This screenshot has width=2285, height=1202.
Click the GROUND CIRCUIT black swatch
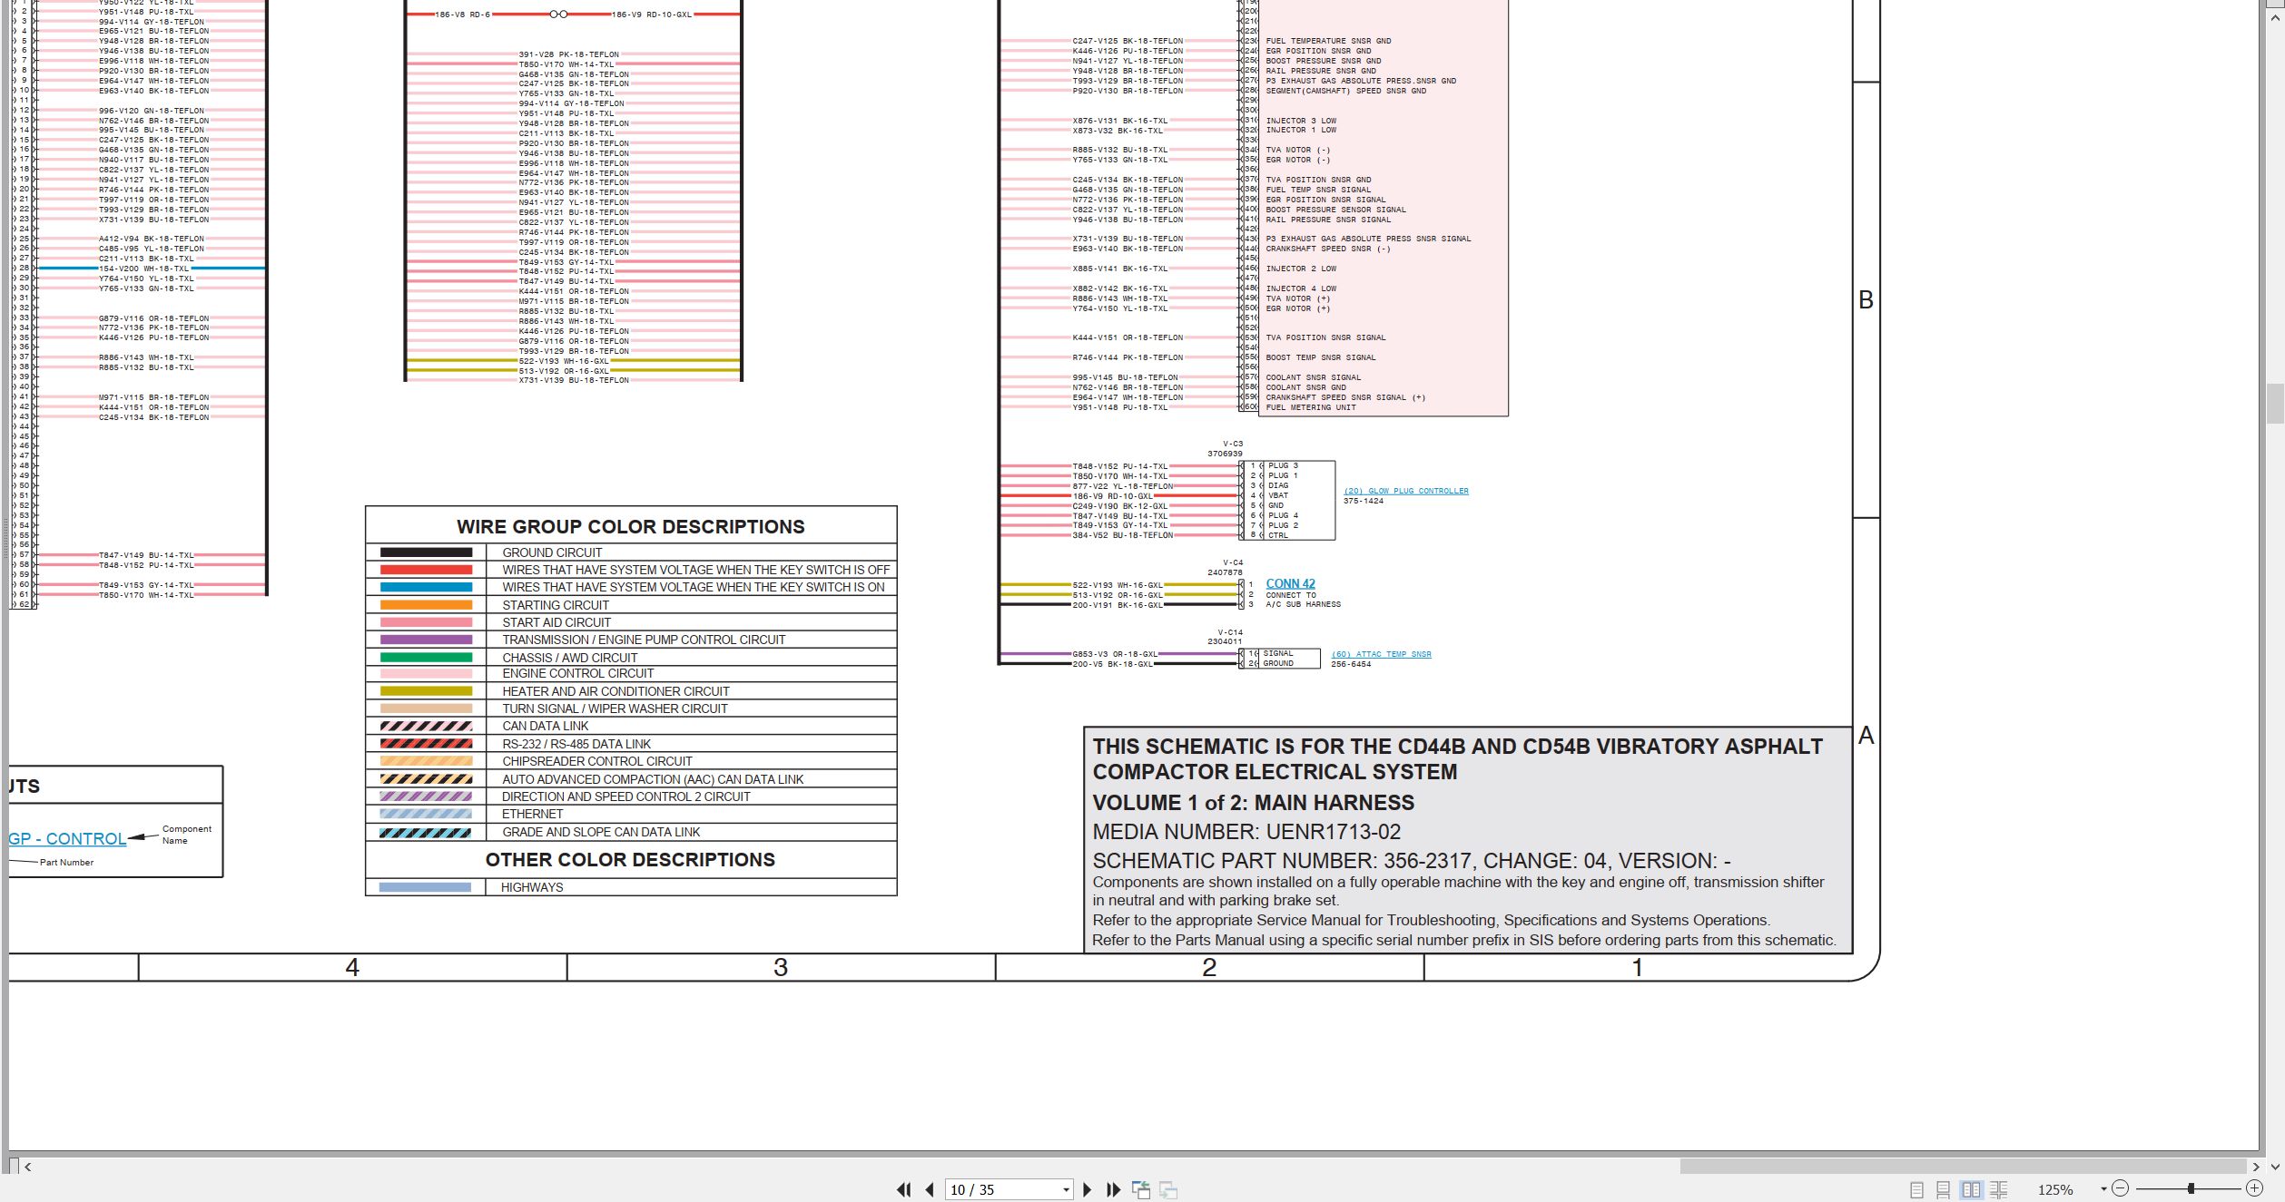426,552
